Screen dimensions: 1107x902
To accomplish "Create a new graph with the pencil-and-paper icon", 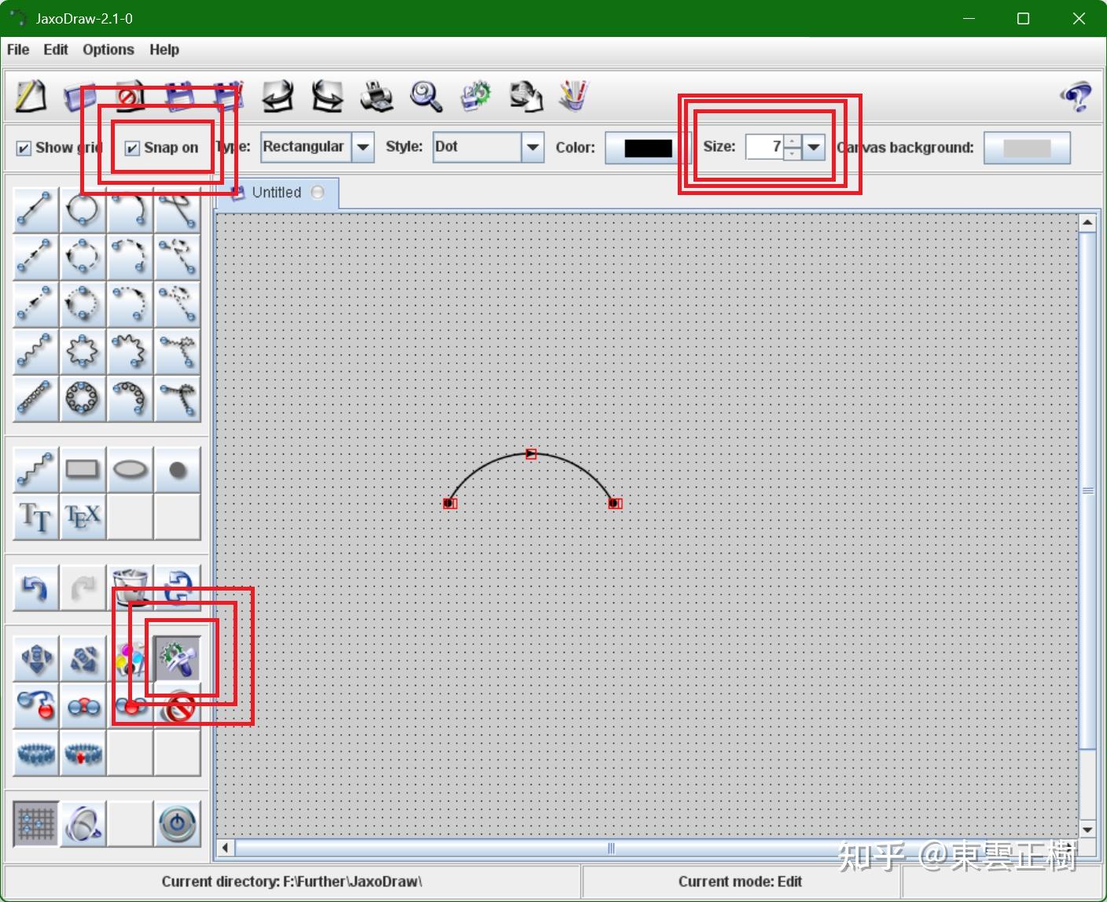I will 31,97.
